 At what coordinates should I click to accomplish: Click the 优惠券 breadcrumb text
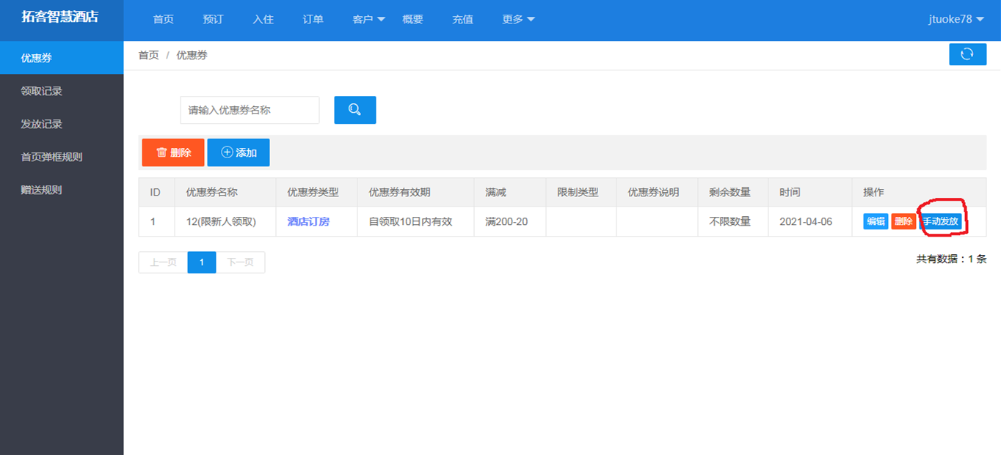192,55
